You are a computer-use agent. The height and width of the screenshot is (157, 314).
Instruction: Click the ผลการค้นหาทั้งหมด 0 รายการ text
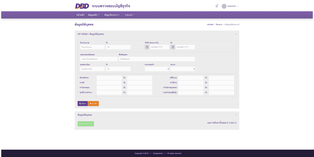pos(222,123)
